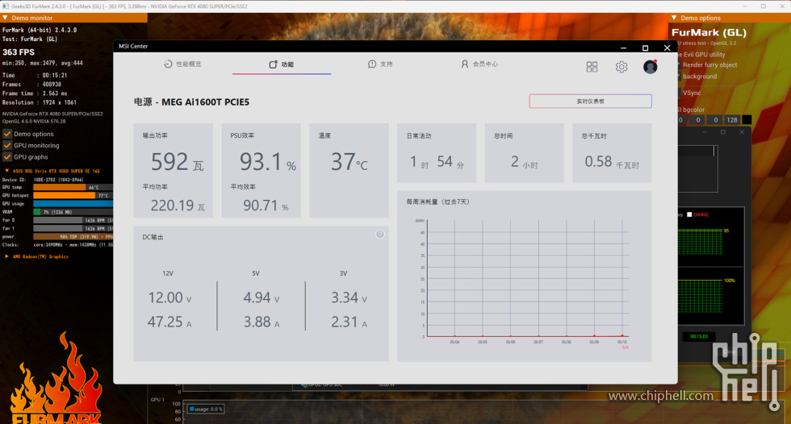Viewport: 791px width, 424px height.
Task: Select the 47.25 A current reading
Action: click(x=169, y=322)
